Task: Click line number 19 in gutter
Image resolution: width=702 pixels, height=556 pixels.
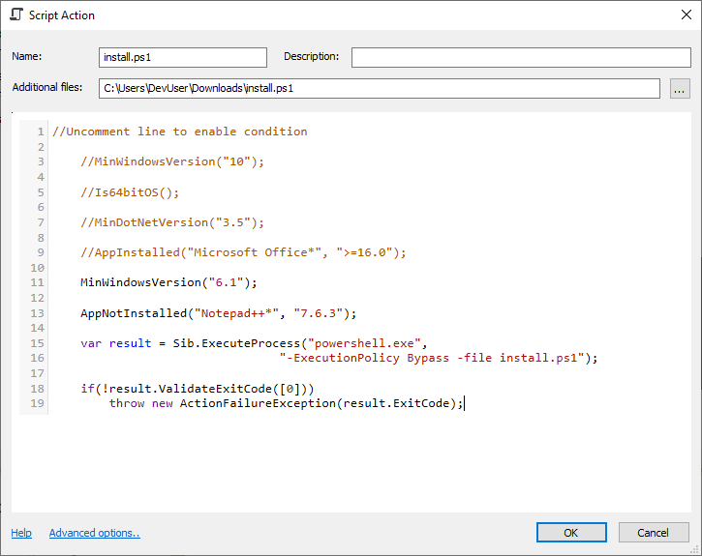Action: [x=37, y=403]
